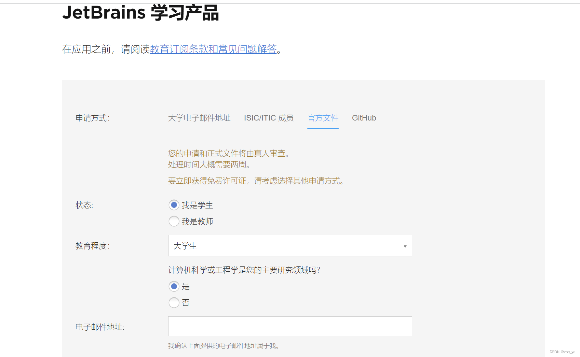
Task: Open the 教育程度 dropdown showing 大学生
Action: [x=290, y=246]
